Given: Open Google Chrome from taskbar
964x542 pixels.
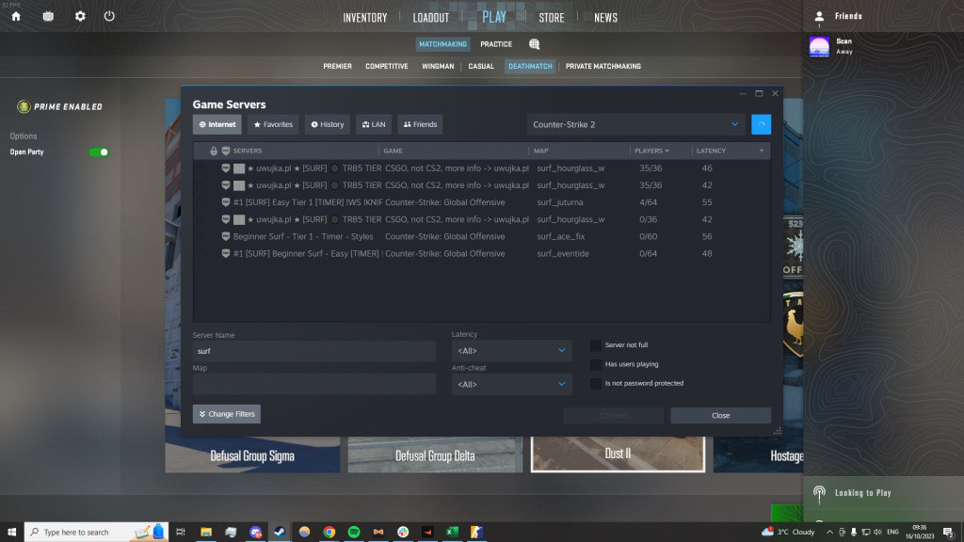Looking at the screenshot, I should [329, 532].
